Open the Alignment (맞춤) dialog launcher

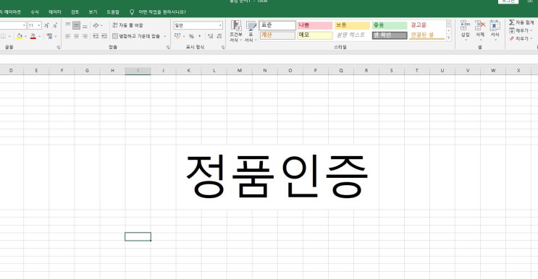pos(168,47)
